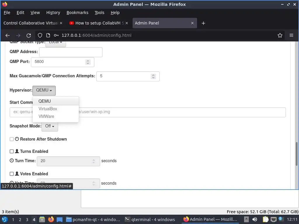
Task: Go back with the browser back arrow
Action: (x=8, y=35)
